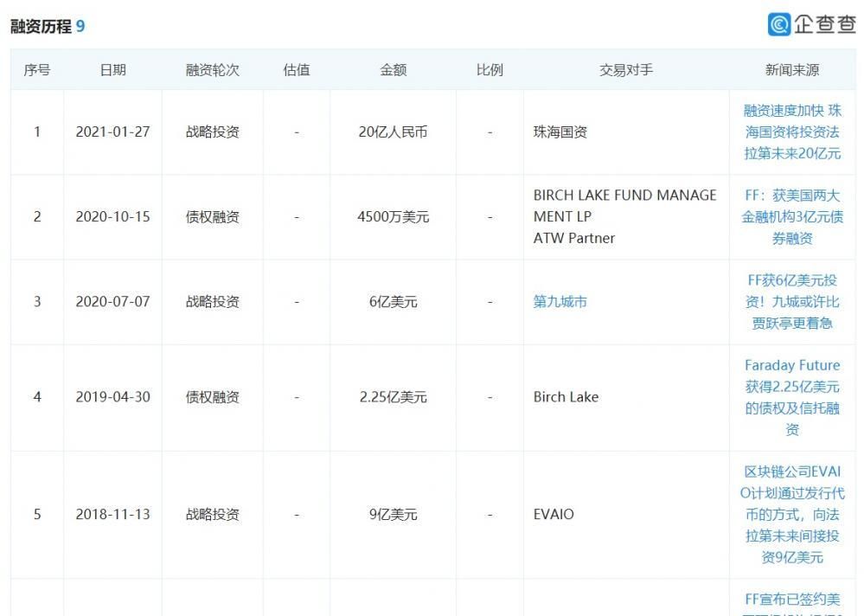Click 战略投资 in the 2021-01-27 row
This screenshot has width=864, height=616.
click(213, 132)
